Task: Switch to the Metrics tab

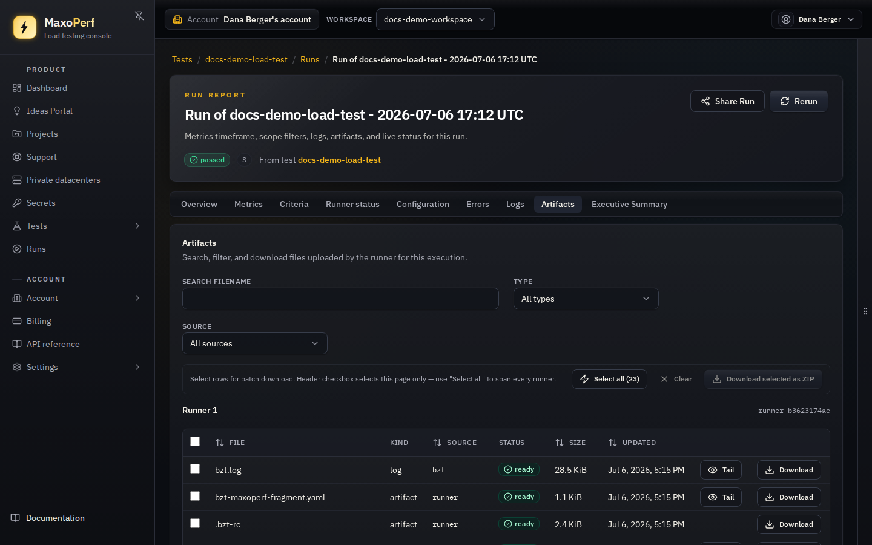Action: click(x=248, y=204)
